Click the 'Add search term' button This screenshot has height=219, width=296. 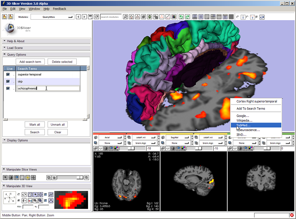click(30, 61)
